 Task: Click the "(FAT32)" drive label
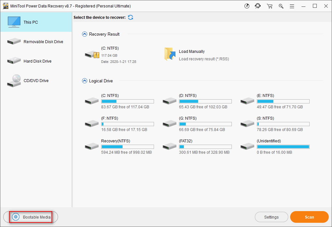click(x=186, y=141)
